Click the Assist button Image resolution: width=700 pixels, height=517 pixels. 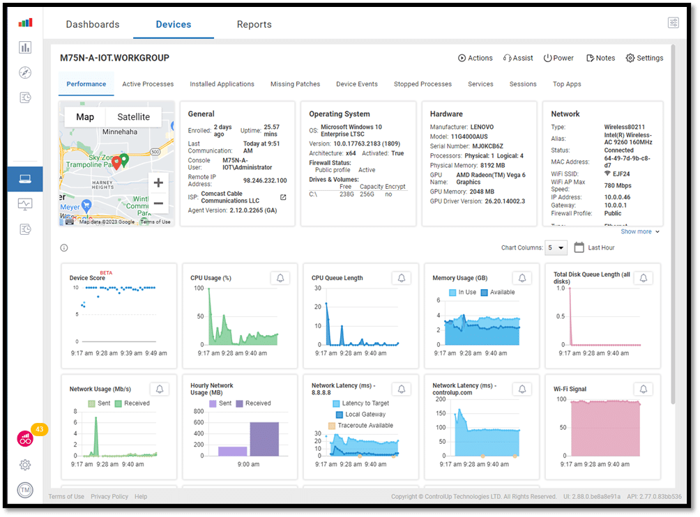tap(518, 58)
